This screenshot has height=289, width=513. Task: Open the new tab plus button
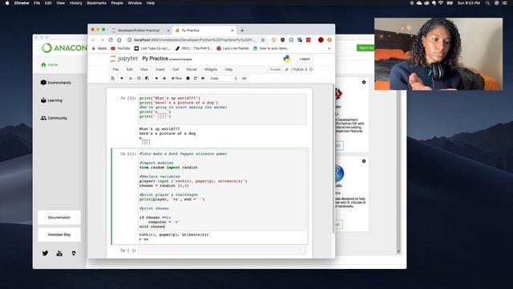[x=242, y=31]
